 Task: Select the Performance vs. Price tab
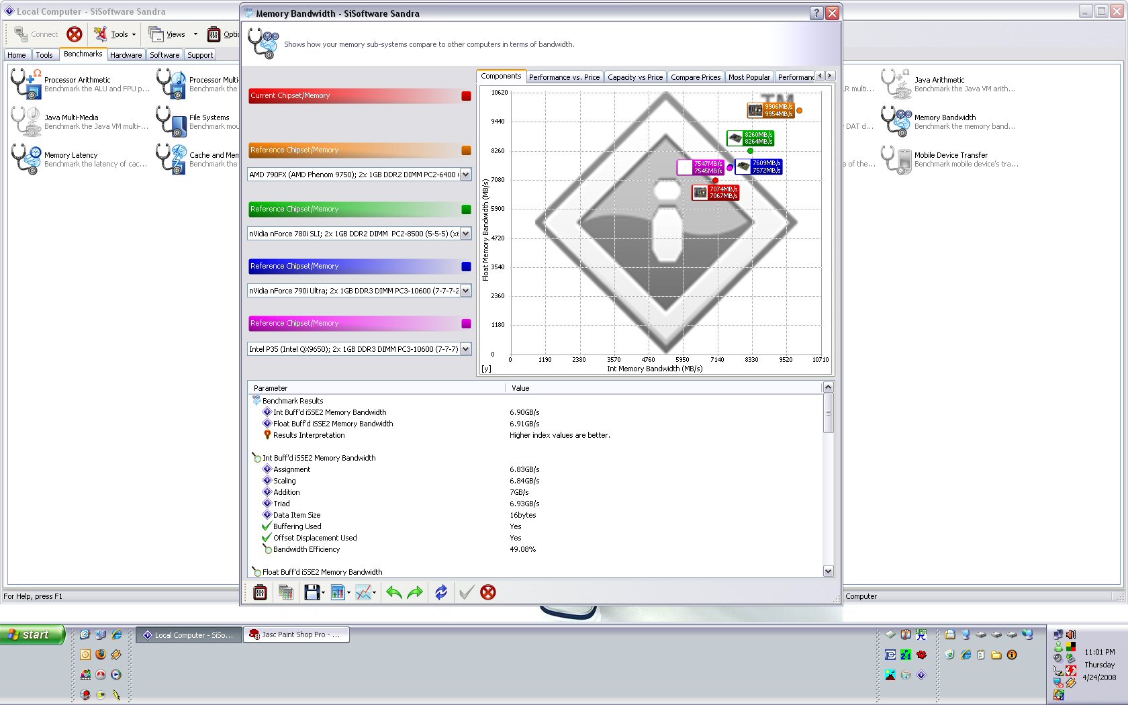point(564,77)
